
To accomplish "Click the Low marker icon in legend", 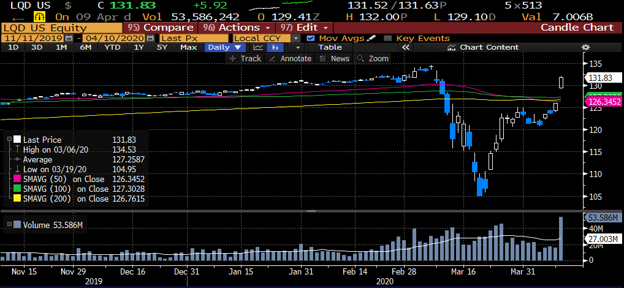I will pyautogui.click(x=17, y=169).
